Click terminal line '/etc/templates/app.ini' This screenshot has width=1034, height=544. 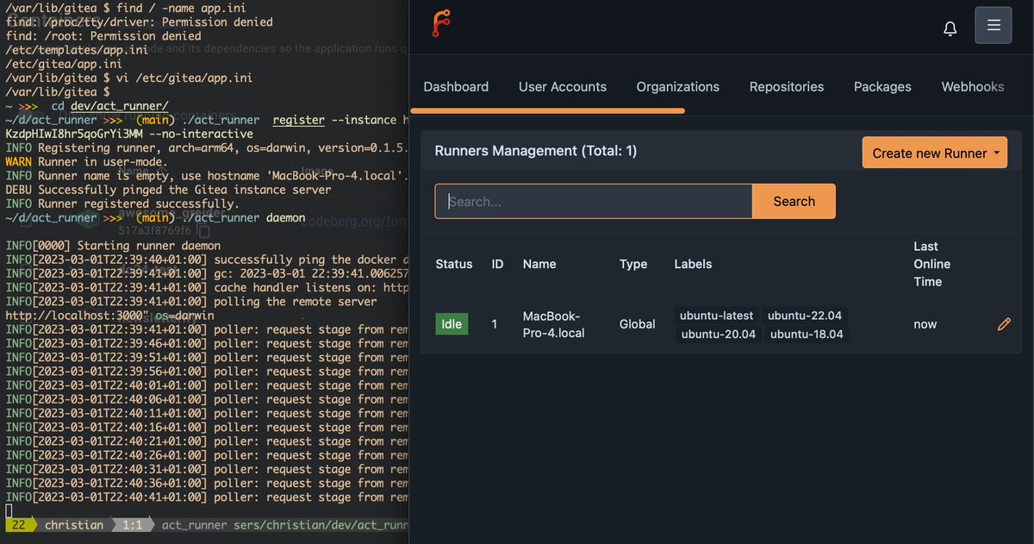pos(76,50)
